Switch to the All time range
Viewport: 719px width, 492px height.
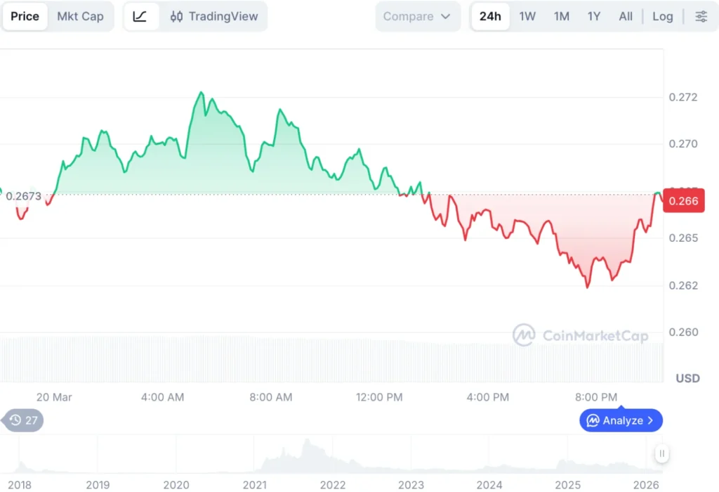click(626, 16)
